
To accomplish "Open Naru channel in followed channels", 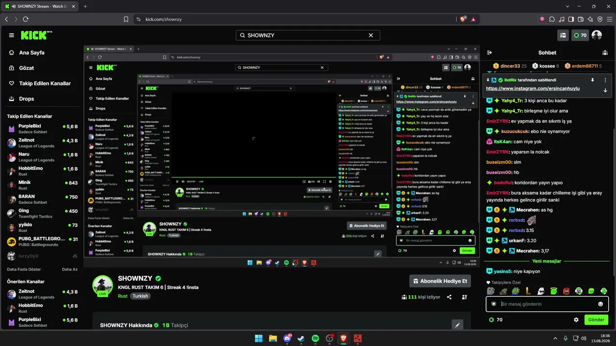I will 42,157.
